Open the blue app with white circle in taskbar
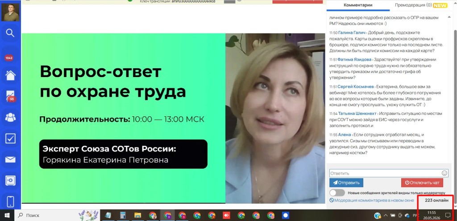Image resolution: width=457 pixels, height=221 pixels. (x=285, y=216)
